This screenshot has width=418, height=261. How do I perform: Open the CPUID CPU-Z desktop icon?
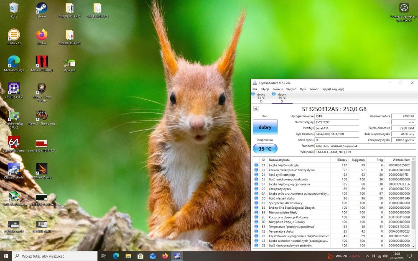click(14, 91)
